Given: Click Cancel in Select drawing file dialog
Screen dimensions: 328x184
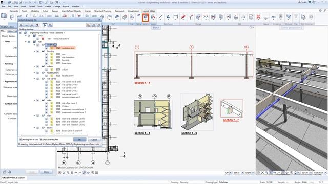Looking at the screenshot, I should pyautogui.click(x=94, y=140).
